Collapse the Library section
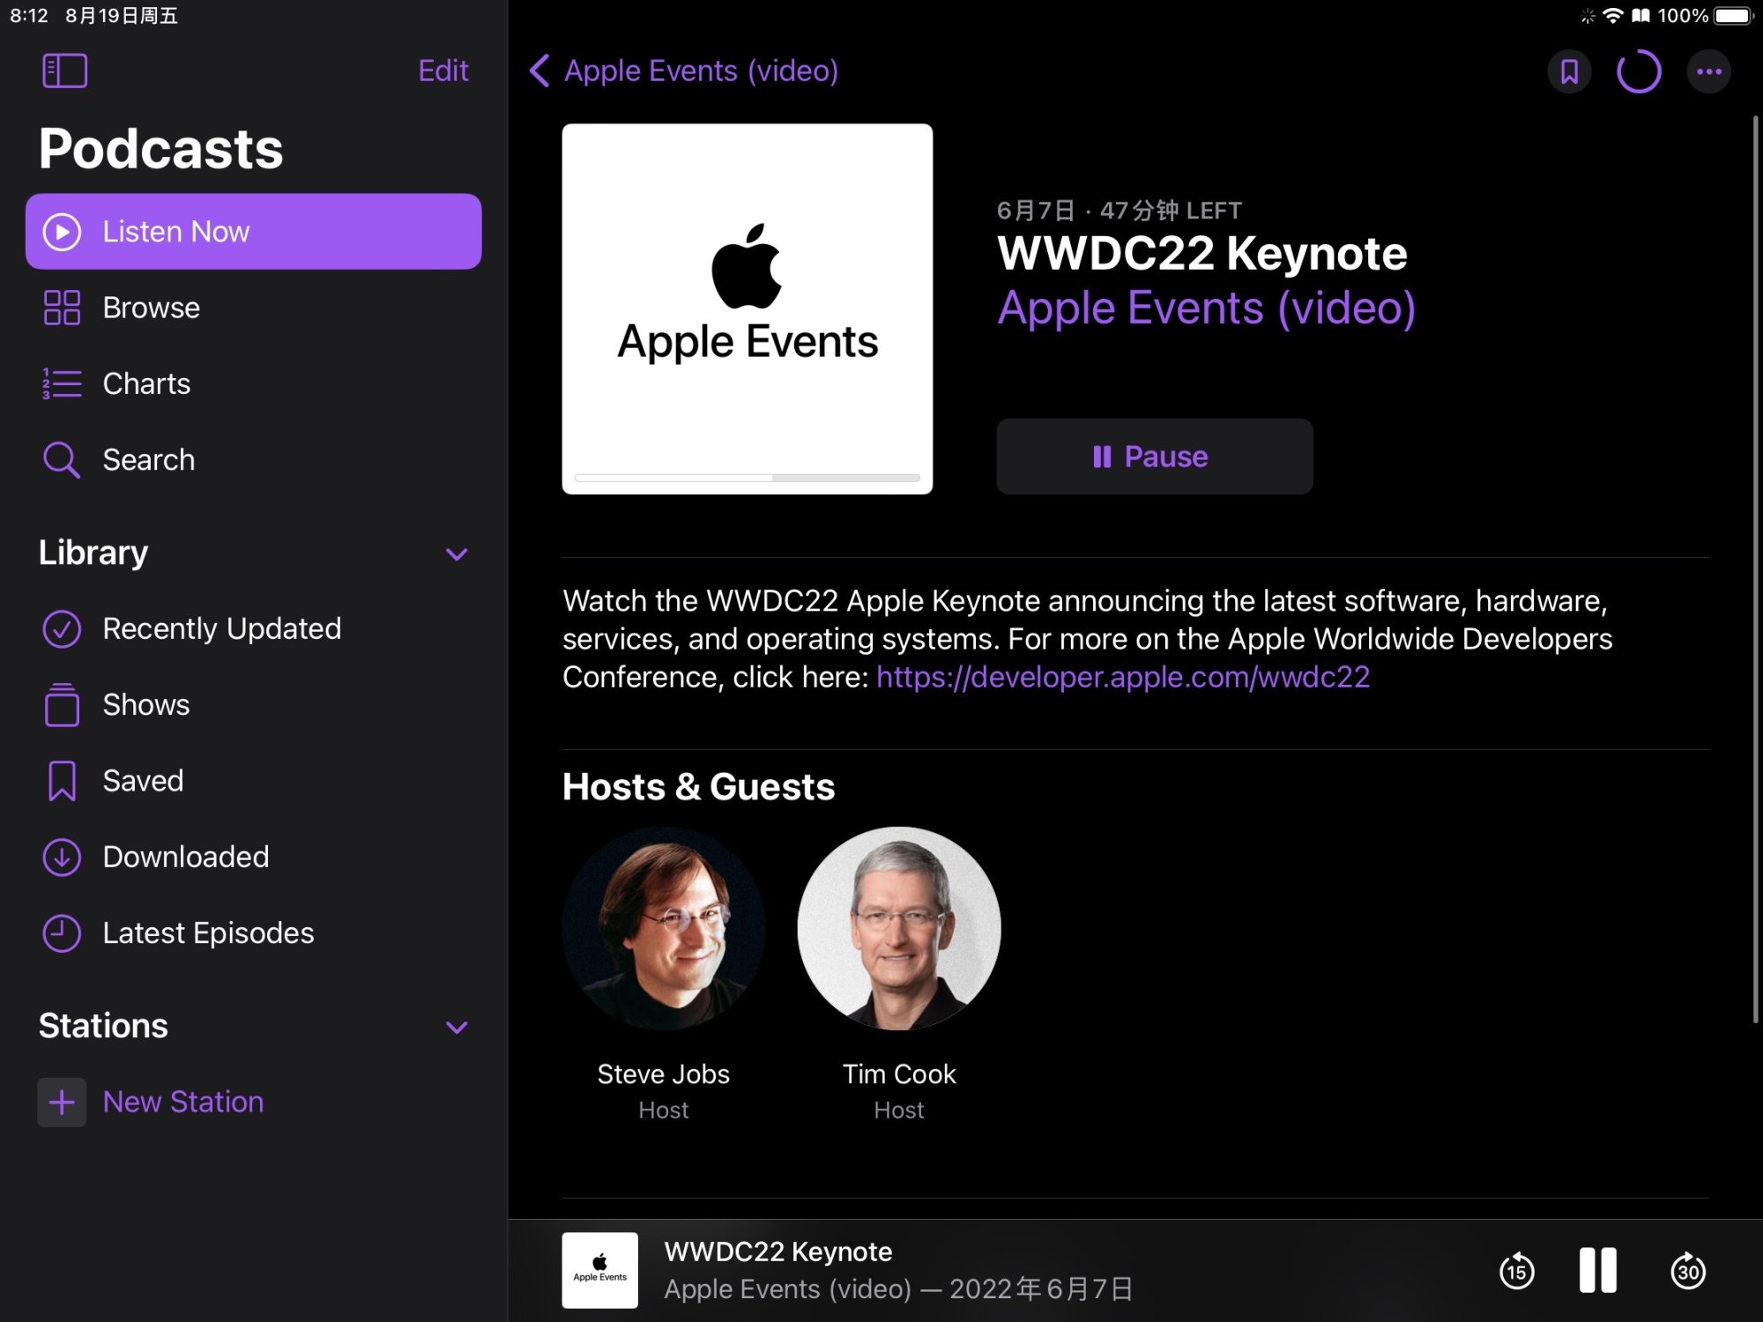Screen dimensions: 1763x1322 coord(456,554)
